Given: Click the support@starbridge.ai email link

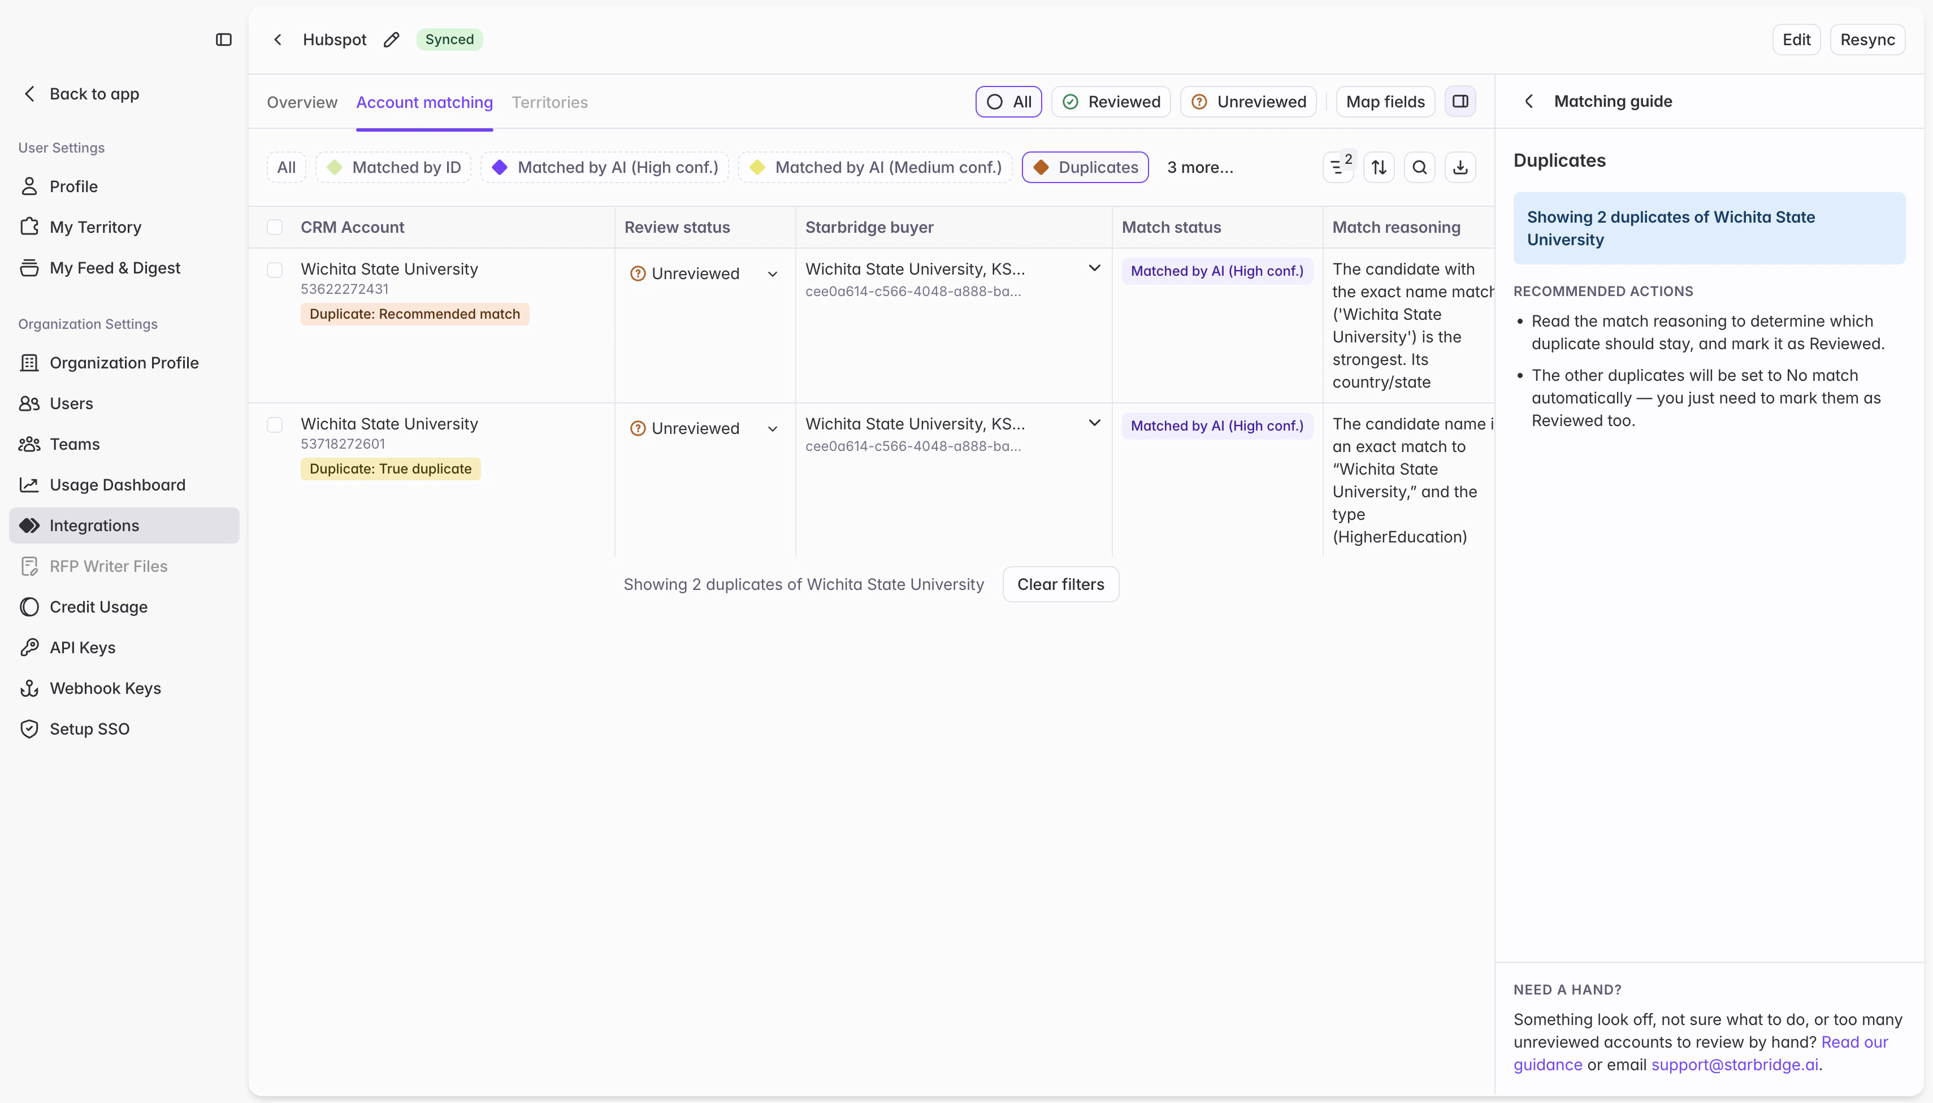Looking at the screenshot, I should (x=1735, y=1065).
